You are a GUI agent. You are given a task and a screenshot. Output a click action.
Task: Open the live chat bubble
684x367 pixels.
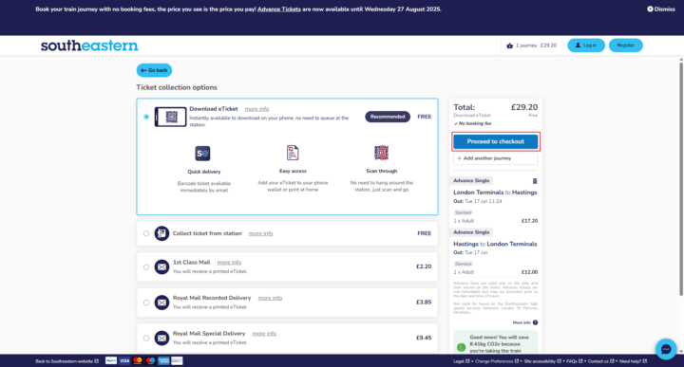(x=666, y=349)
